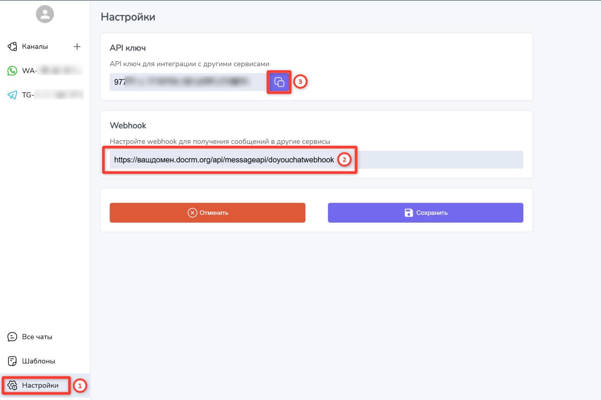Click the Настройки gear icon in sidebar

coord(13,385)
